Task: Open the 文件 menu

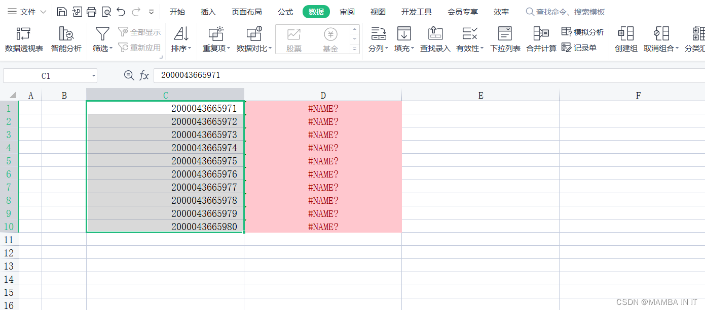Action: (27, 12)
